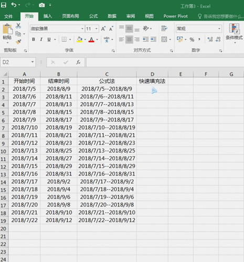Increase font size with larger A
Image resolution: width=244 pixels, height=262 pixels.
coord(103,29)
